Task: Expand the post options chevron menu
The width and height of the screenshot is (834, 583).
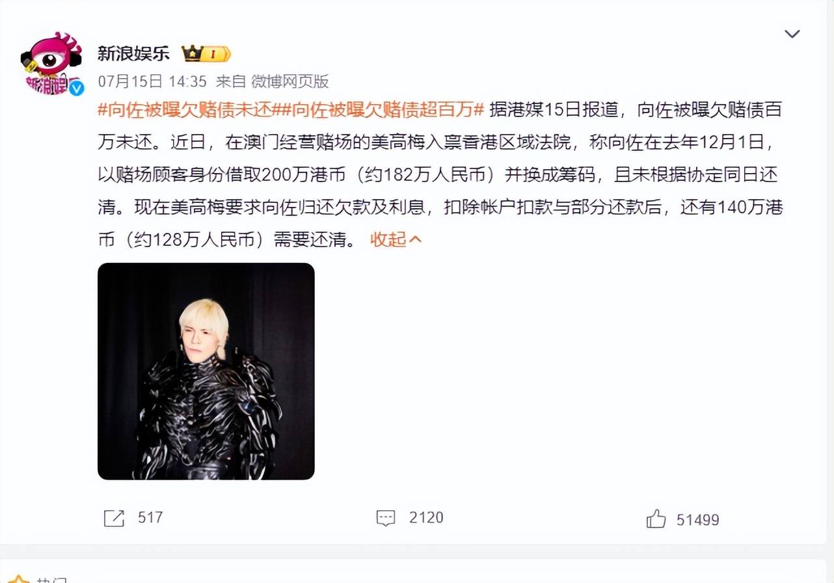Action: pos(792,34)
